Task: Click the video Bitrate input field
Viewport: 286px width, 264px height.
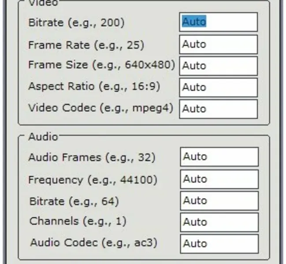Action: click(x=219, y=22)
